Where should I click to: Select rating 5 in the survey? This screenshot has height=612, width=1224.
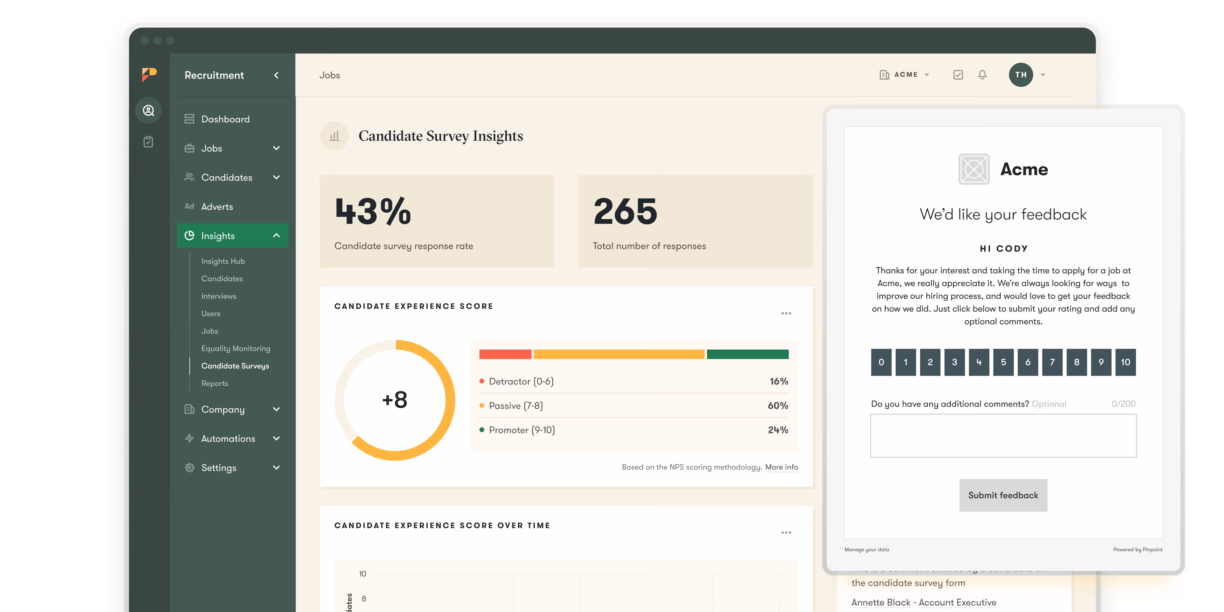pos(1003,362)
